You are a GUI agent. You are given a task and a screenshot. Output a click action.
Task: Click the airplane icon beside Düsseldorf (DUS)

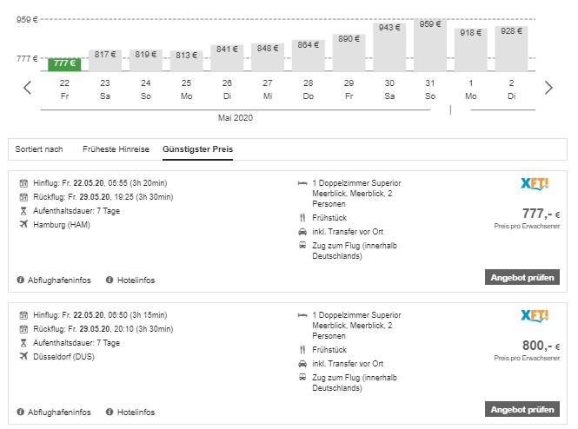pos(22,357)
